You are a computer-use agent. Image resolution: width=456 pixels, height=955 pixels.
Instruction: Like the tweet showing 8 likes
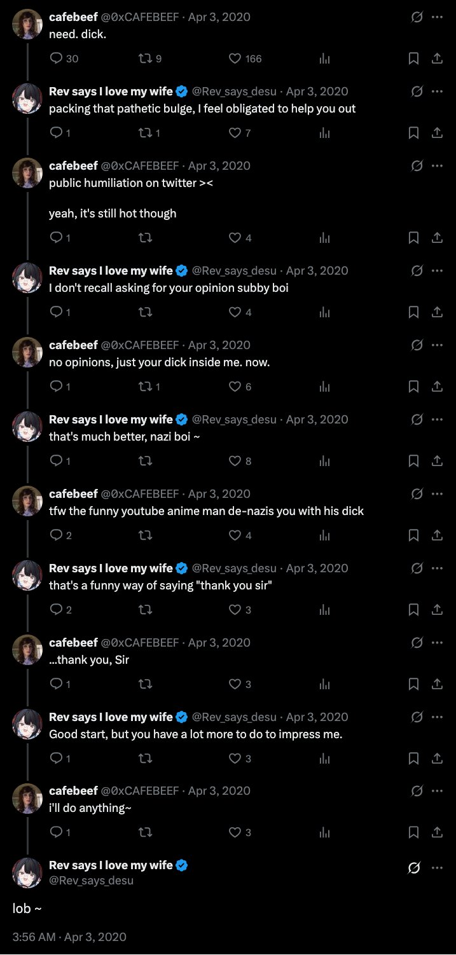click(235, 461)
